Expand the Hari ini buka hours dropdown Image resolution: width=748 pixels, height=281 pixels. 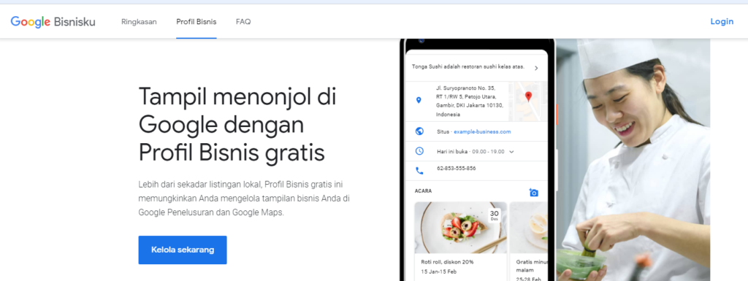click(x=511, y=152)
